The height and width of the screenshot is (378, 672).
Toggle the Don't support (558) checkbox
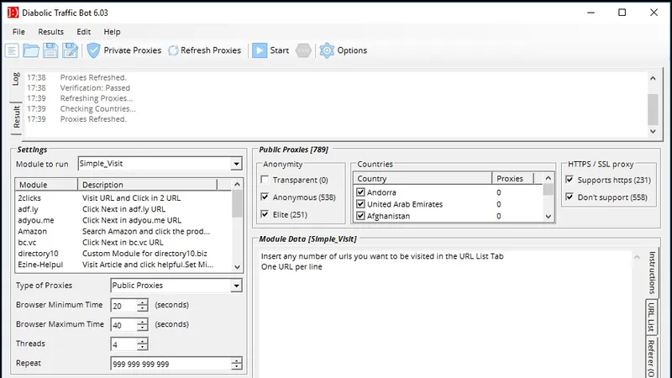[570, 197]
